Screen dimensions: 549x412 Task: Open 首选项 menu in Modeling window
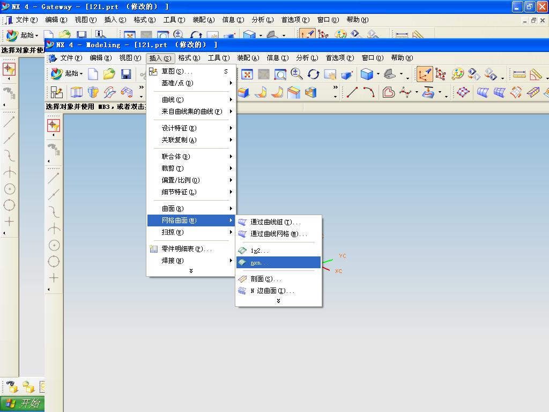coord(339,58)
